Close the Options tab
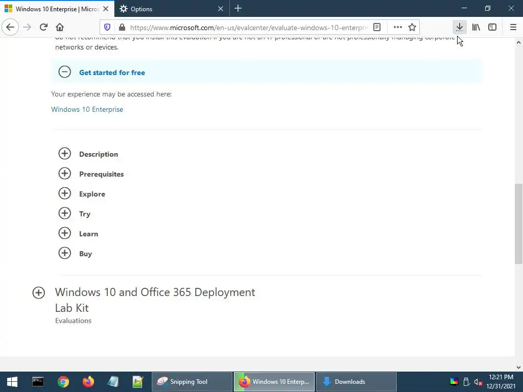 tap(221, 9)
